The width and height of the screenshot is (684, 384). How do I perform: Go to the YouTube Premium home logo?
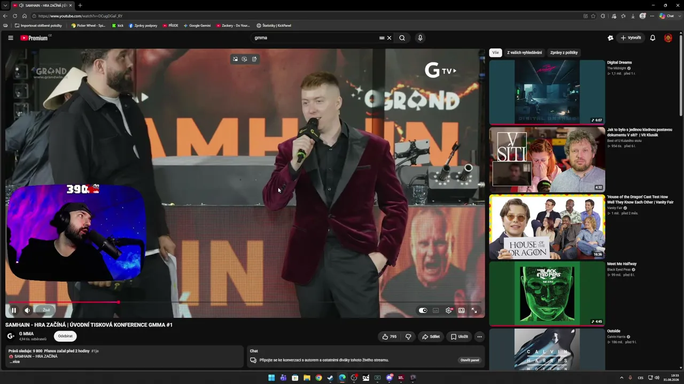pos(35,38)
